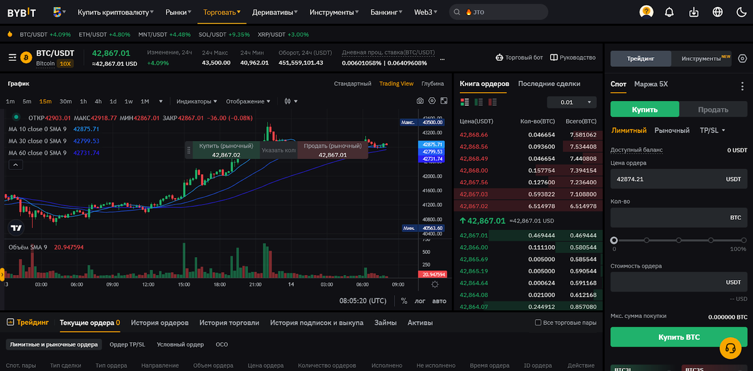Toggle All trading pairs checkbox
The image size is (753, 371).
pyautogui.click(x=538, y=323)
